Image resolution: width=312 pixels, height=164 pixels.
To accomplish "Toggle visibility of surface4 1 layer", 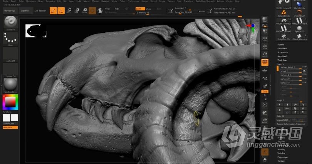I will (x=305, y=82).
